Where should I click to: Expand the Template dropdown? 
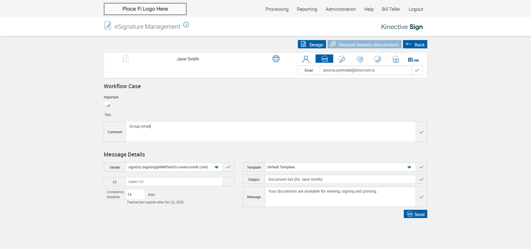coord(409,167)
